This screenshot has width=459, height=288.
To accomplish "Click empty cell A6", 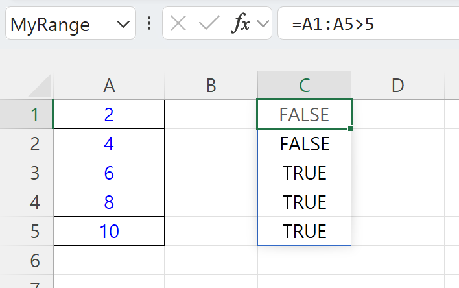I will [x=109, y=260].
